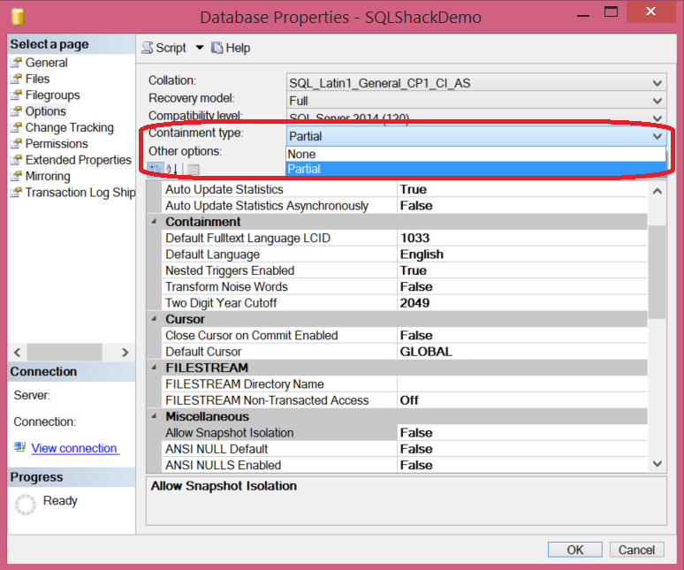This screenshot has width=684, height=570.
Task: Open the General page
Action: pos(46,63)
